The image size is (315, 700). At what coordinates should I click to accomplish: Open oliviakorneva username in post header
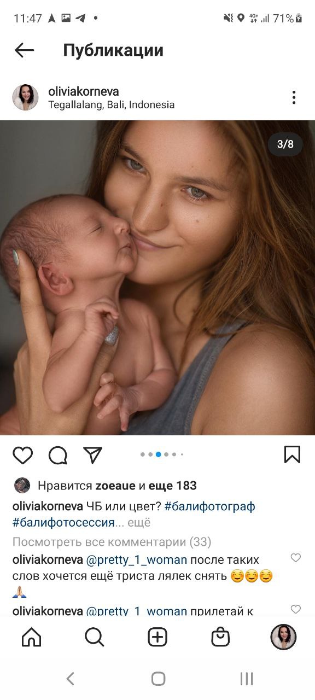pos(83,91)
